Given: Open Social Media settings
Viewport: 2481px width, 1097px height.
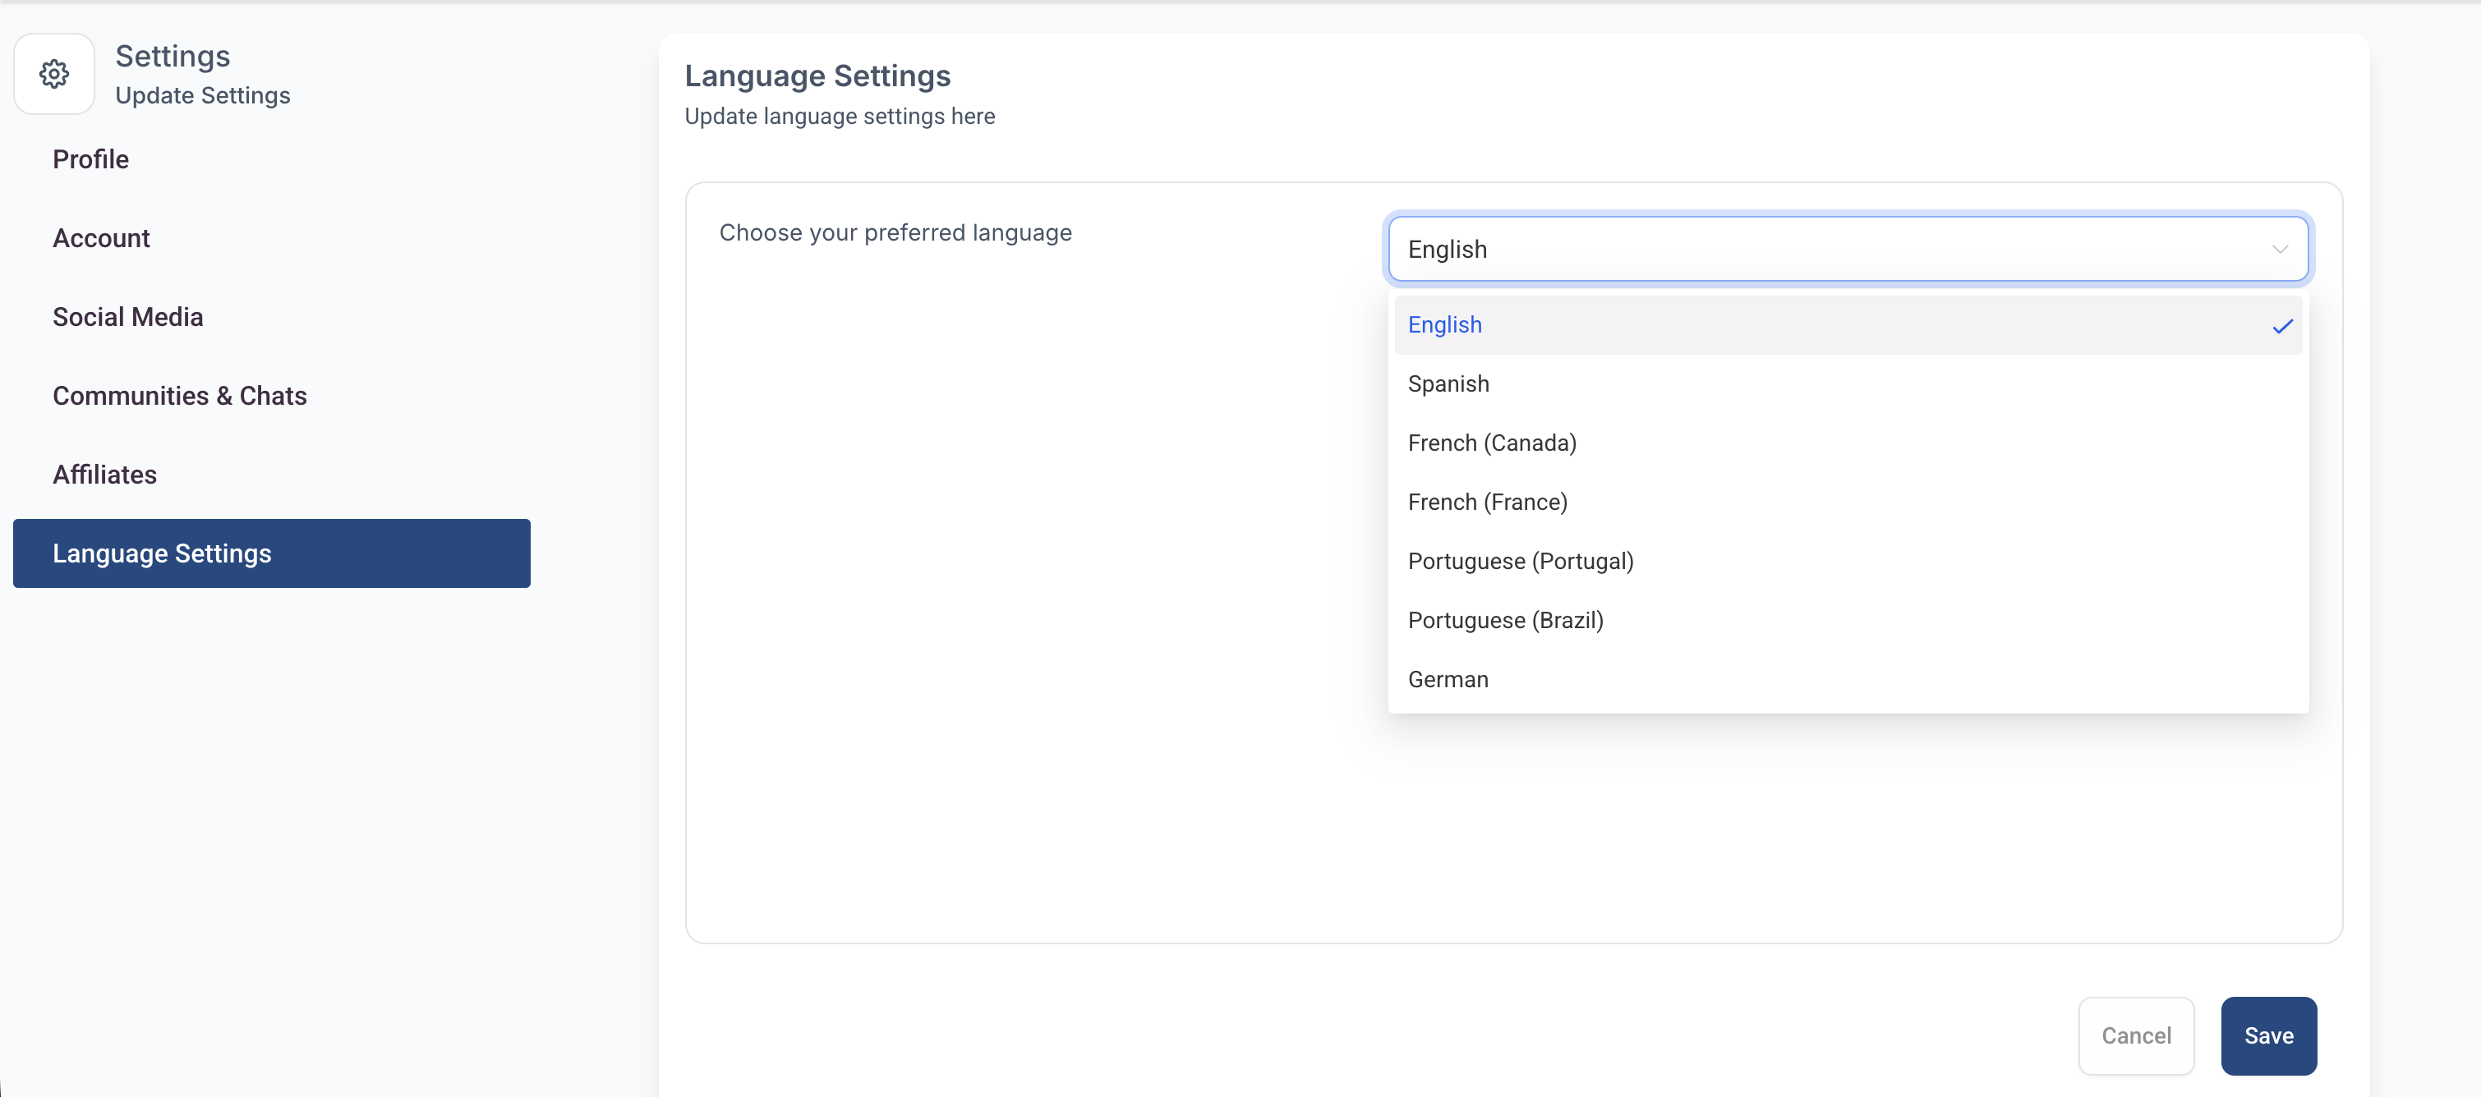Looking at the screenshot, I should [x=127, y=317].
